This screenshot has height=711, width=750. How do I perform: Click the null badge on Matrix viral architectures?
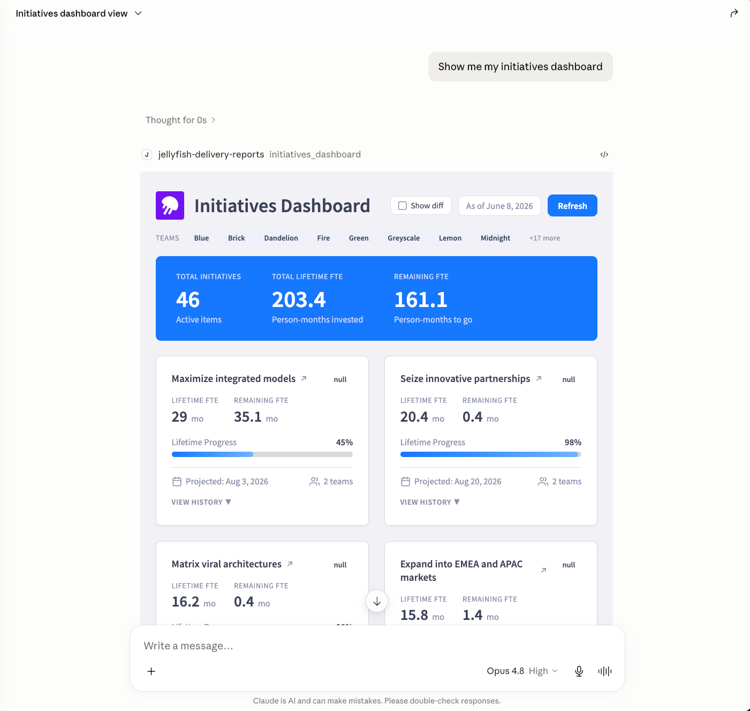[340, 565]
